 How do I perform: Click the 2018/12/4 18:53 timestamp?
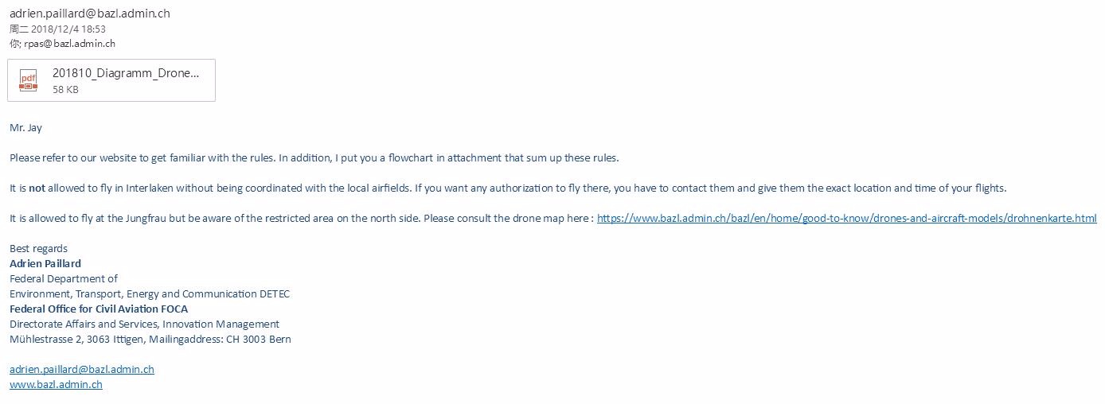pyautogui.click(x=68, y=29)
